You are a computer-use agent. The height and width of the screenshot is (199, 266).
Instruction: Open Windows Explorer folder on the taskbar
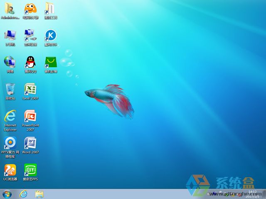(x=39, y=194)
